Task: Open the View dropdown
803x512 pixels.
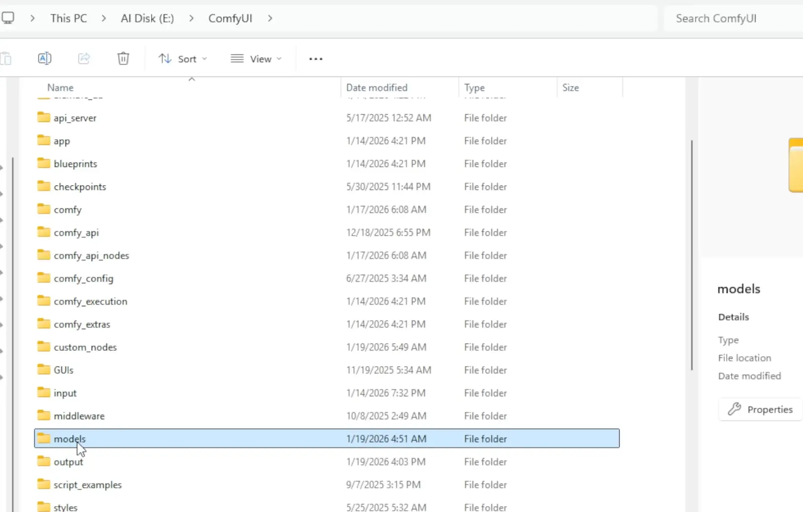Action: pos(256,58)
